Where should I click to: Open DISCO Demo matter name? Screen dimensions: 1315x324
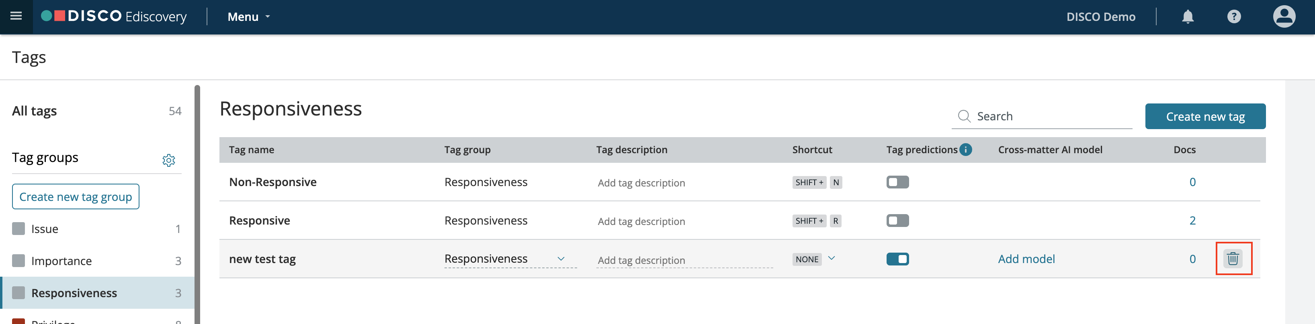coord(1101,17)
